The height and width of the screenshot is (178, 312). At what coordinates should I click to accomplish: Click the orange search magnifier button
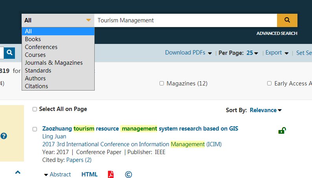tap(287, 20)
